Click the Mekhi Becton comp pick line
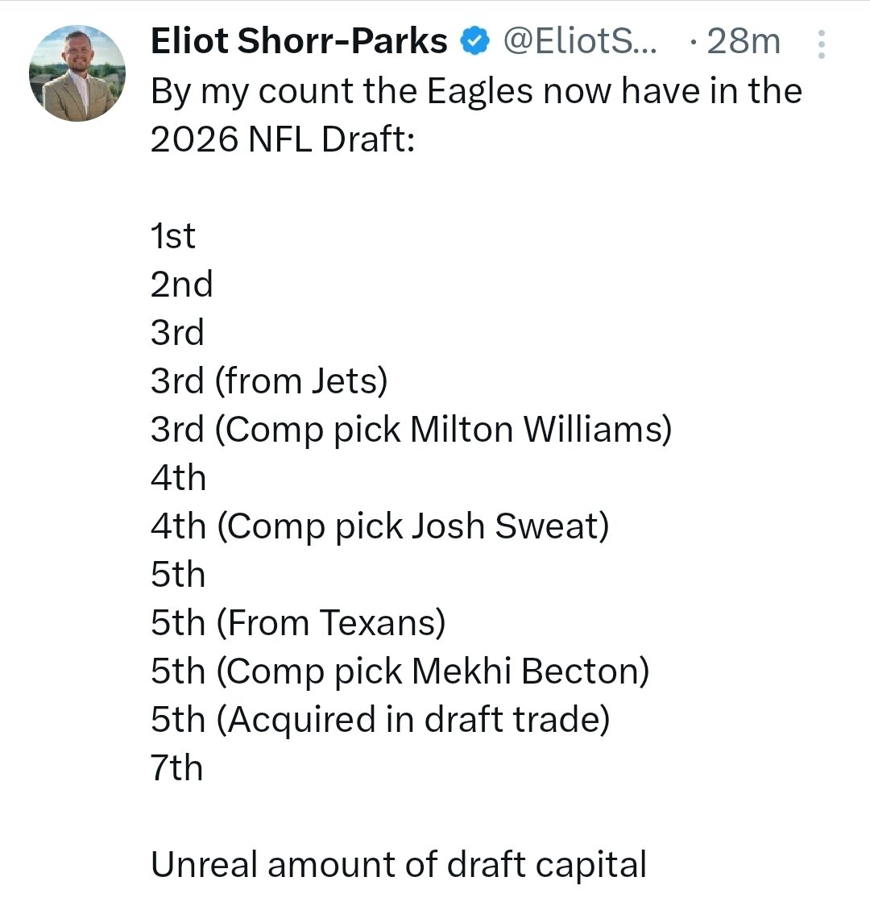This screenshot has width=870, height=902. pos(400,671)
